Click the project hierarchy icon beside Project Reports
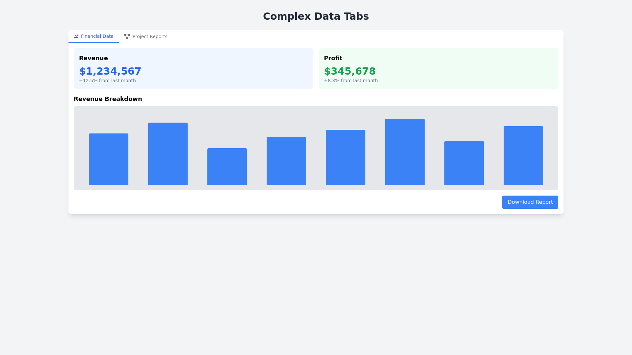632x355 pixels. point(127,36)
